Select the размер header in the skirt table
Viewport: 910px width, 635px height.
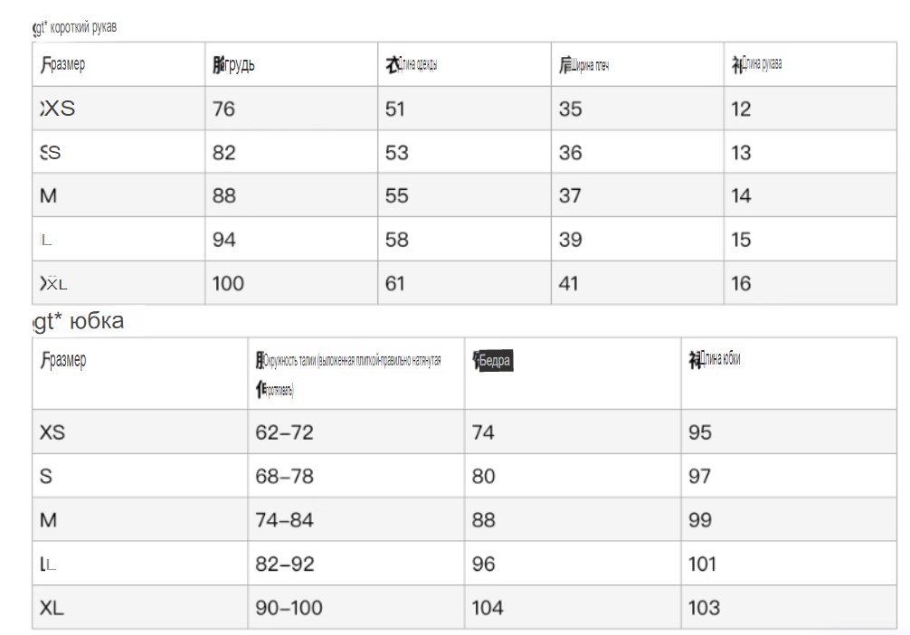(x=63, y=360)
